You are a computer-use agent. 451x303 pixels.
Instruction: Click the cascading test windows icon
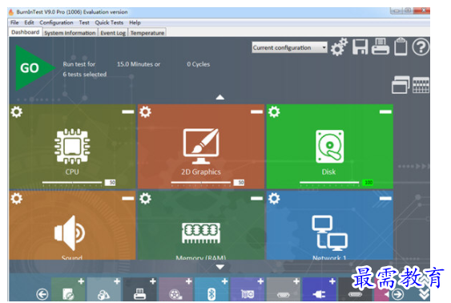click(401, 85)
